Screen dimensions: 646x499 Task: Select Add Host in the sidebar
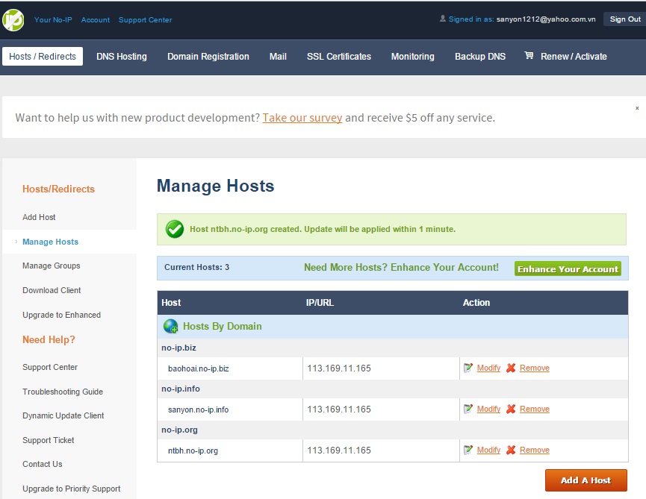coord(39,217)
